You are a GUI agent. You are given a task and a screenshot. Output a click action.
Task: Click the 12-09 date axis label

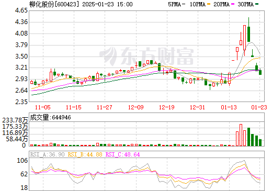pyautogui.click(x=136, y=107)
